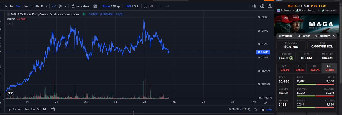Click the chart panel resize handle at bottom

133,113
